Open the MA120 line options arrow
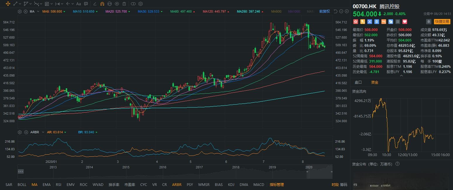The image size is (453, 190). click(228, 12)
